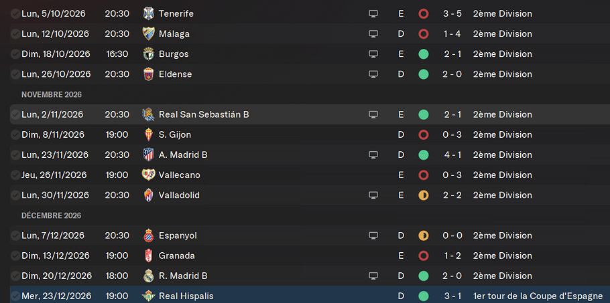Open the Real San Sebastián B team link
Viewport: 610px width, 303px height.
click(x=204, y=114)
